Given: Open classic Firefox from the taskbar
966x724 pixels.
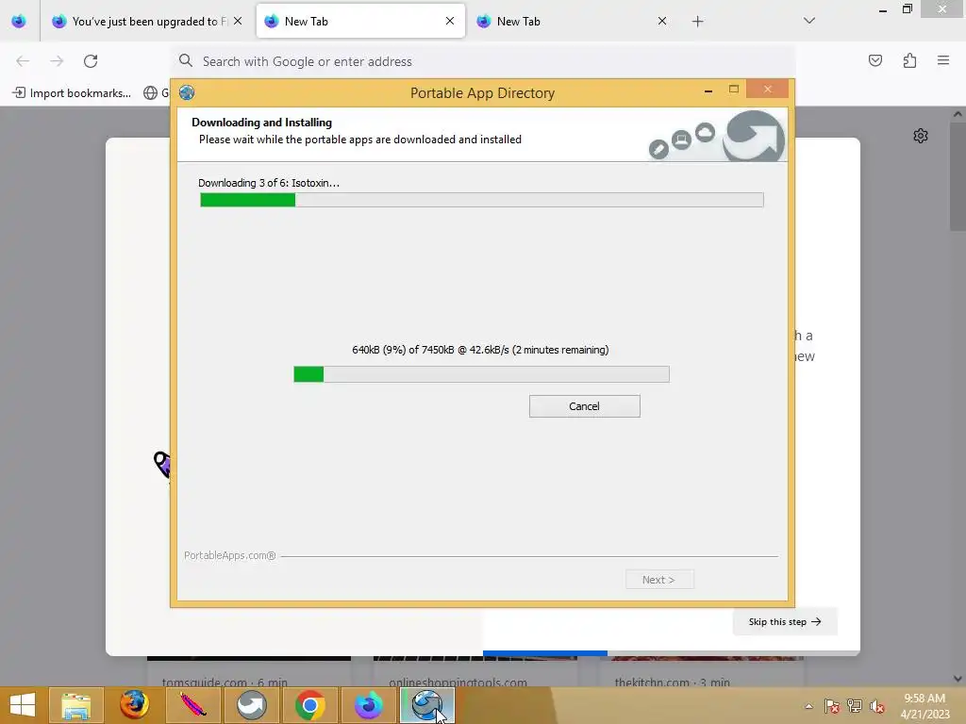Looking at the screenshot, I should (x=134, y=705).
